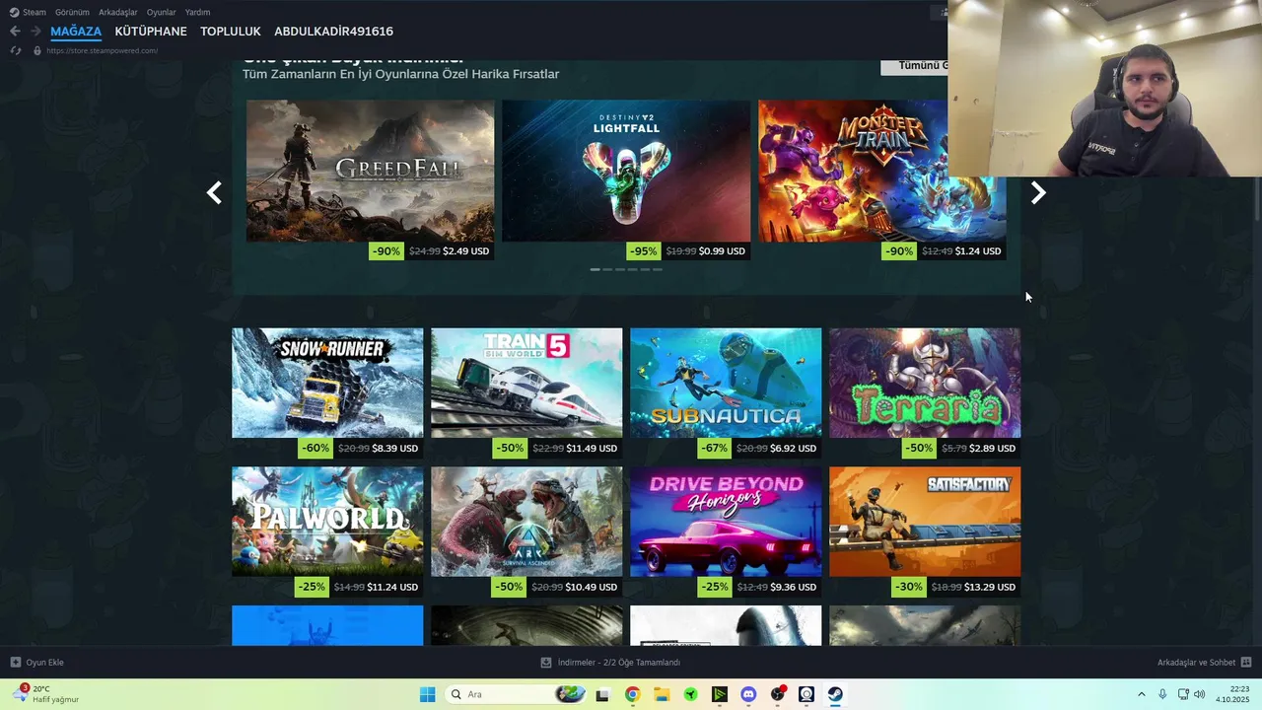Open volume control from the system tray

[1200, 694]
